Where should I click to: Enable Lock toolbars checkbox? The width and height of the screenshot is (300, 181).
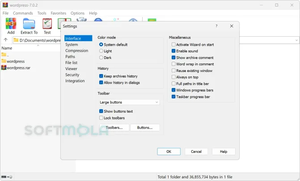click(x=101, y=118)
